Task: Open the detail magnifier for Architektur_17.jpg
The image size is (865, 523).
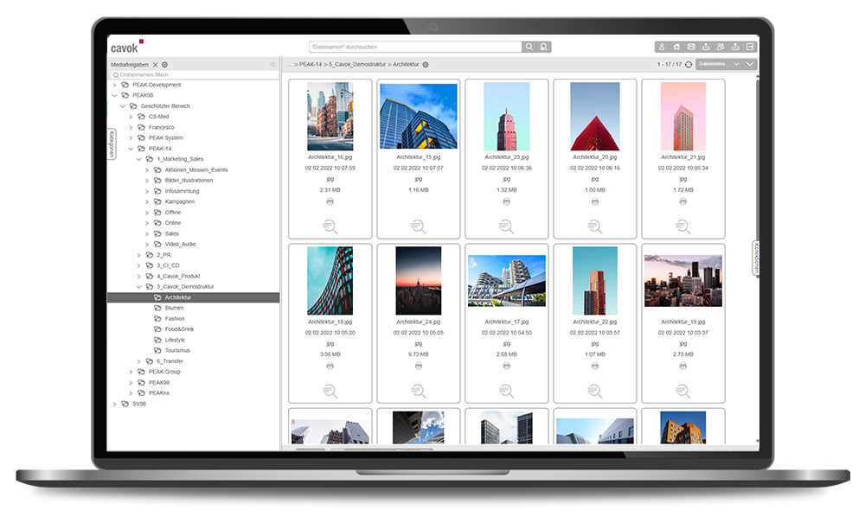Action: pos(506,391)
